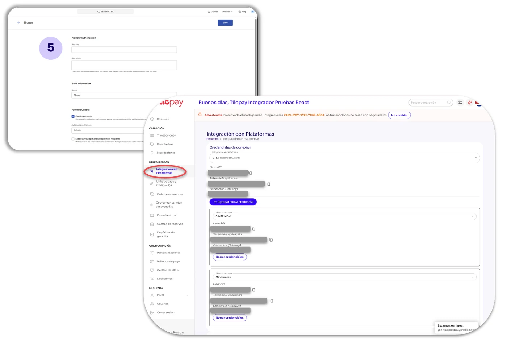Click the Name field containing Tilopay
This screenshot has width=507, height=345.
pos(124,95)
